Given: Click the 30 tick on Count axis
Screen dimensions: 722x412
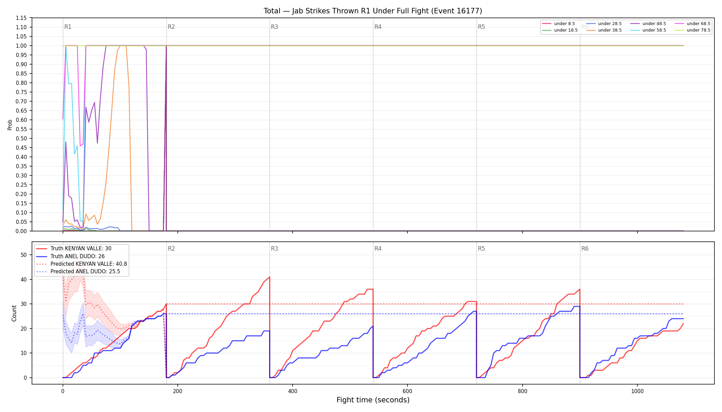Looking at the screenshot, I should pyautogui.click(x=24, y=304).
